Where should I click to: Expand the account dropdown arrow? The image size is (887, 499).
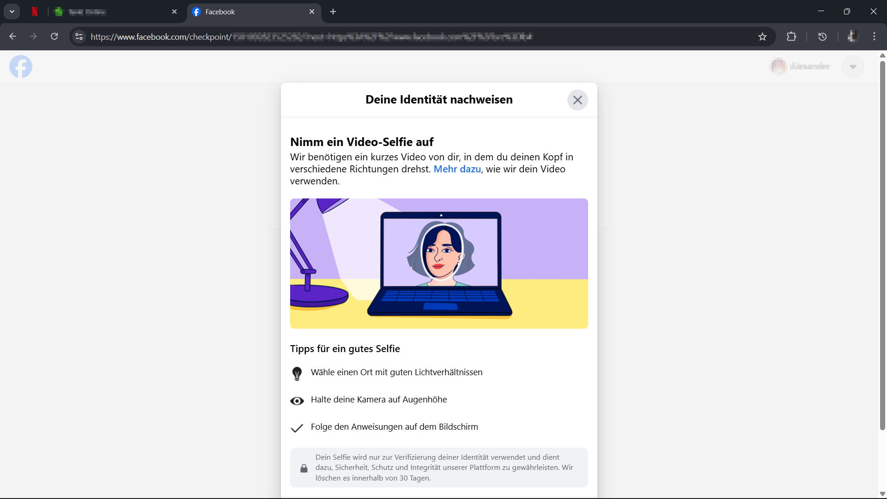852,67
